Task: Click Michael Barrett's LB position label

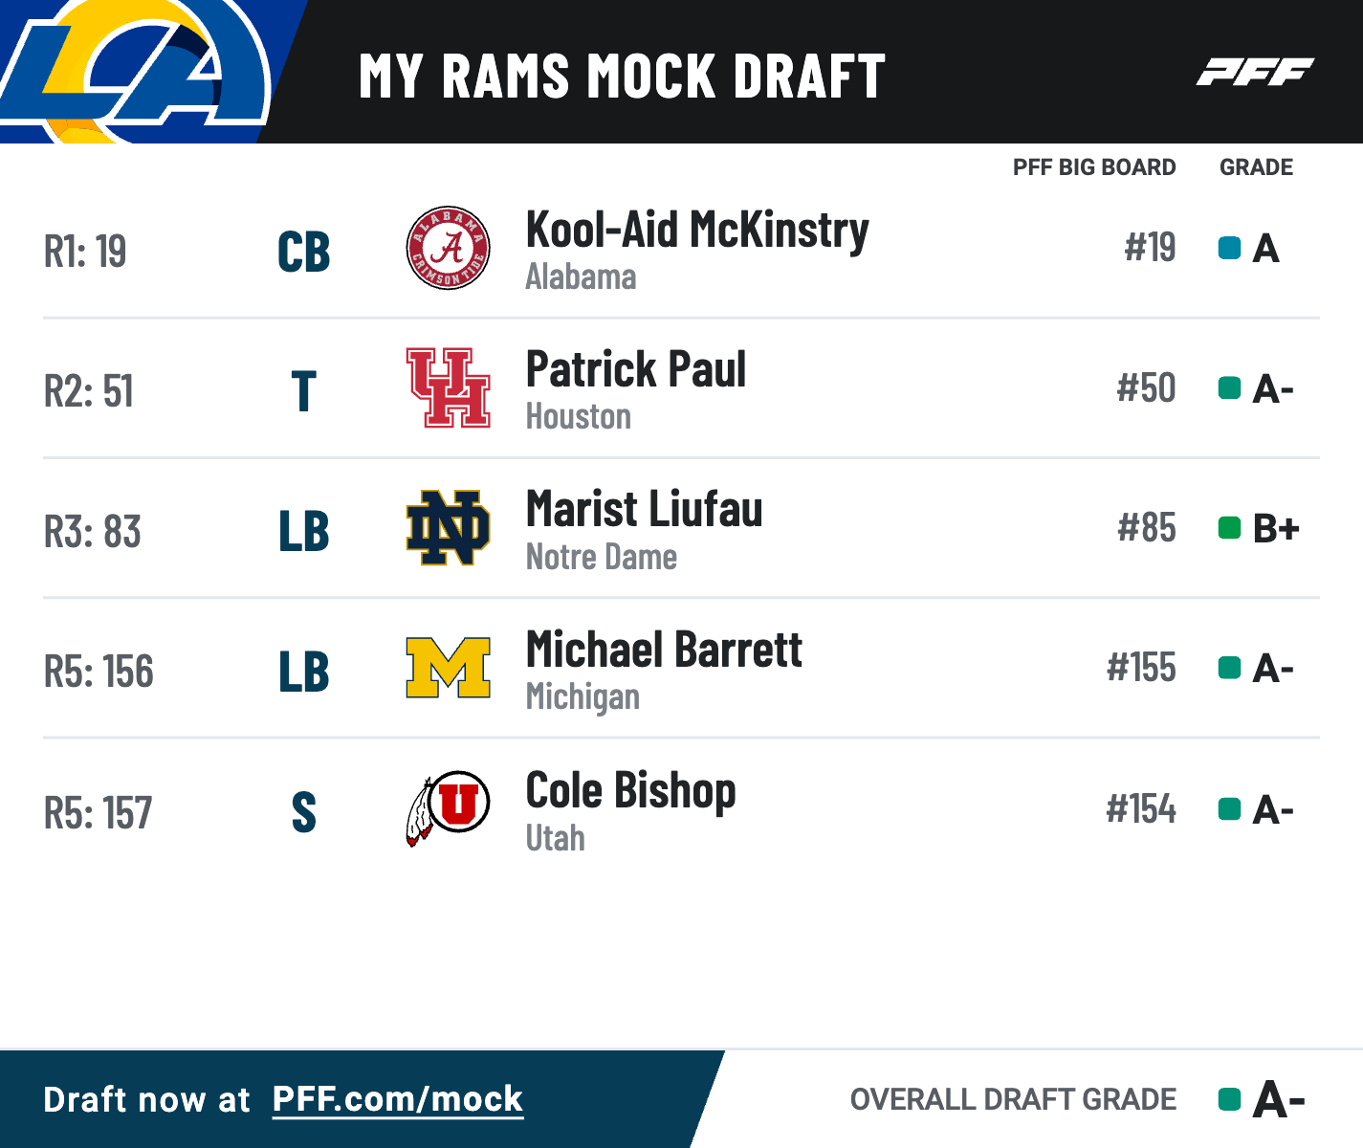Action: point(304,672)
